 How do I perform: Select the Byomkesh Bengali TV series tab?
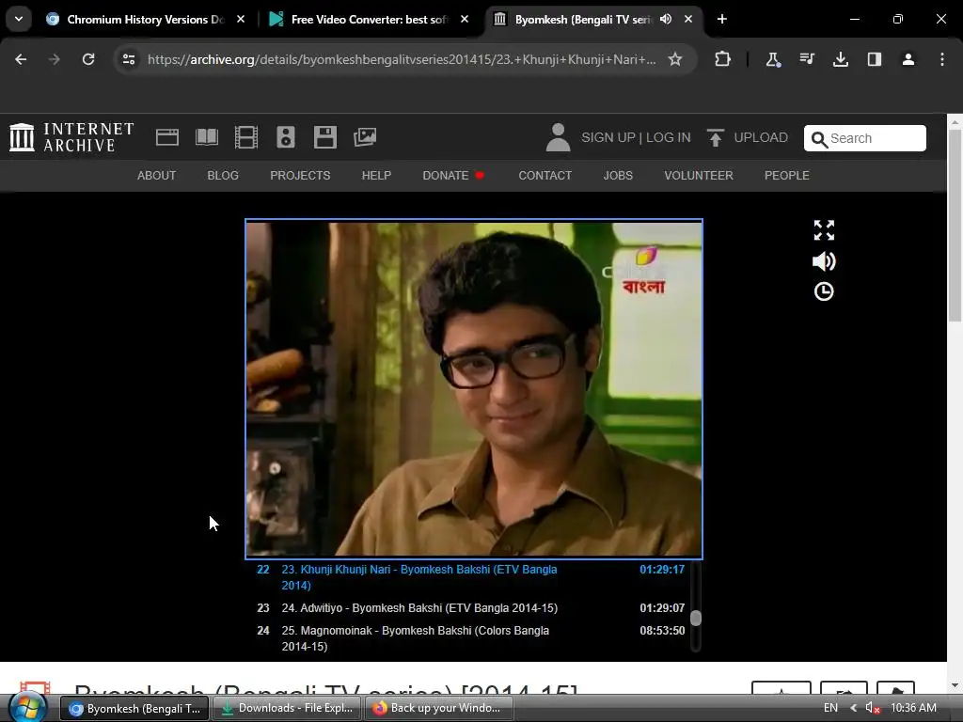582,19
